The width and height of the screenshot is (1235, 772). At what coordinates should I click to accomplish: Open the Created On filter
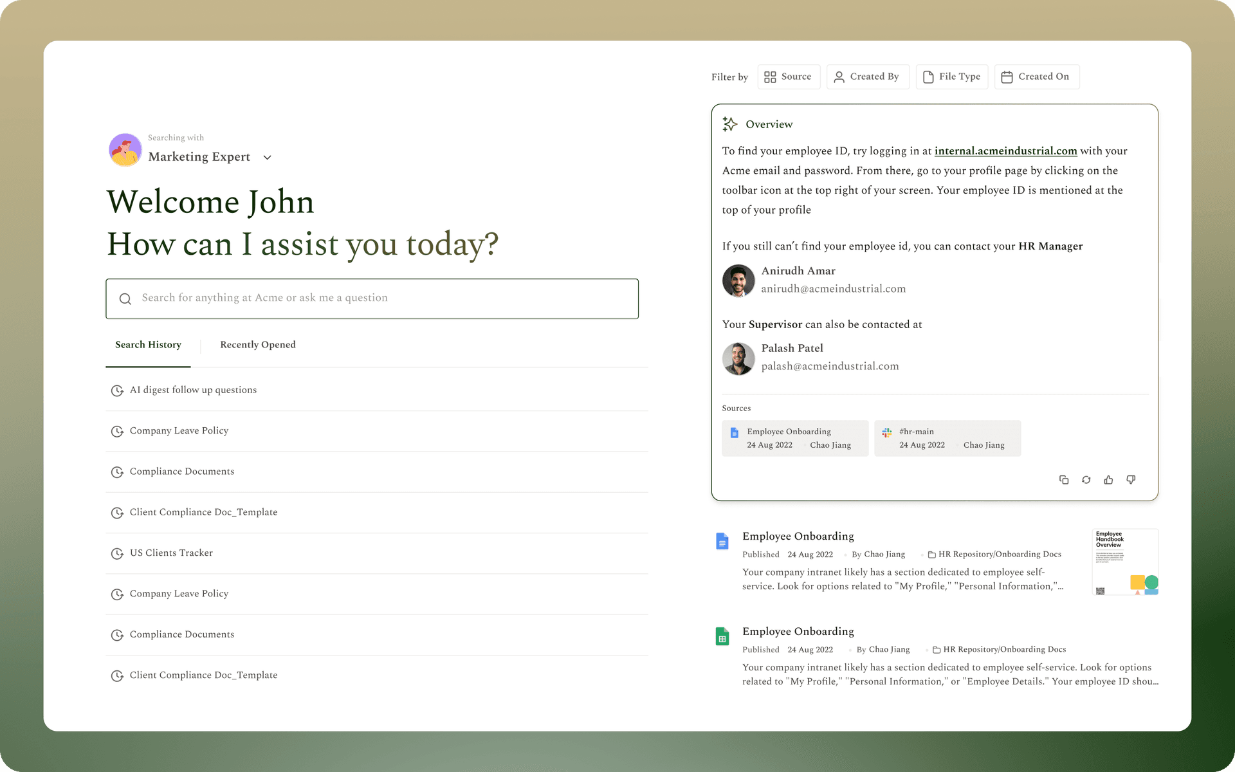tap(1037, 77)
